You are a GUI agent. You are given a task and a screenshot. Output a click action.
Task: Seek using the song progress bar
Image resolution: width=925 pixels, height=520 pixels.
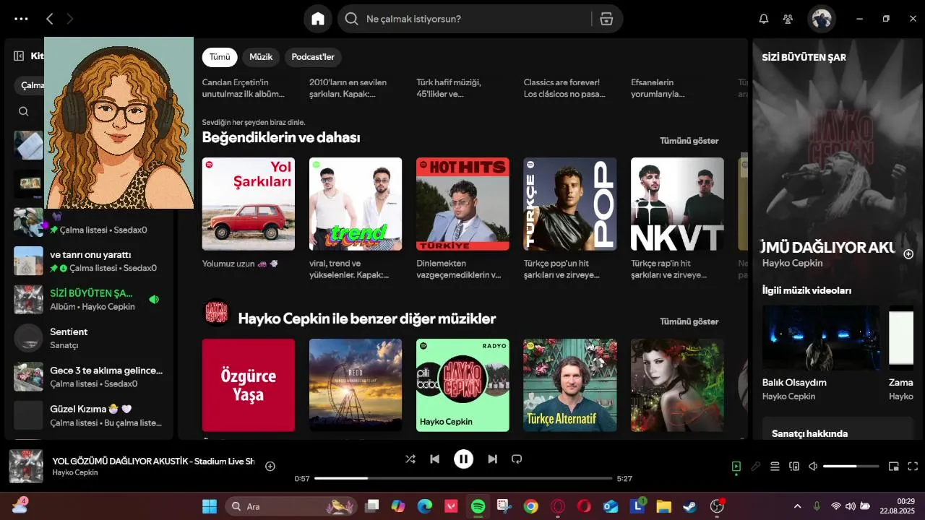(x=463, y=478)
